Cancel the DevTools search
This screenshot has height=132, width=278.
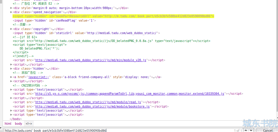tap(268, 131)
